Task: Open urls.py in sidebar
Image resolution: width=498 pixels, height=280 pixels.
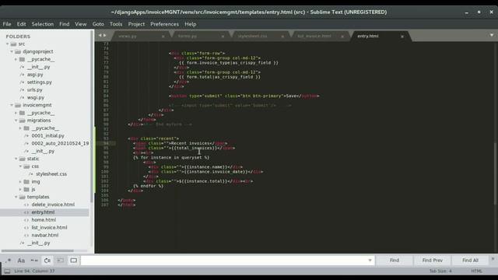Action: [x=34, y=90]
